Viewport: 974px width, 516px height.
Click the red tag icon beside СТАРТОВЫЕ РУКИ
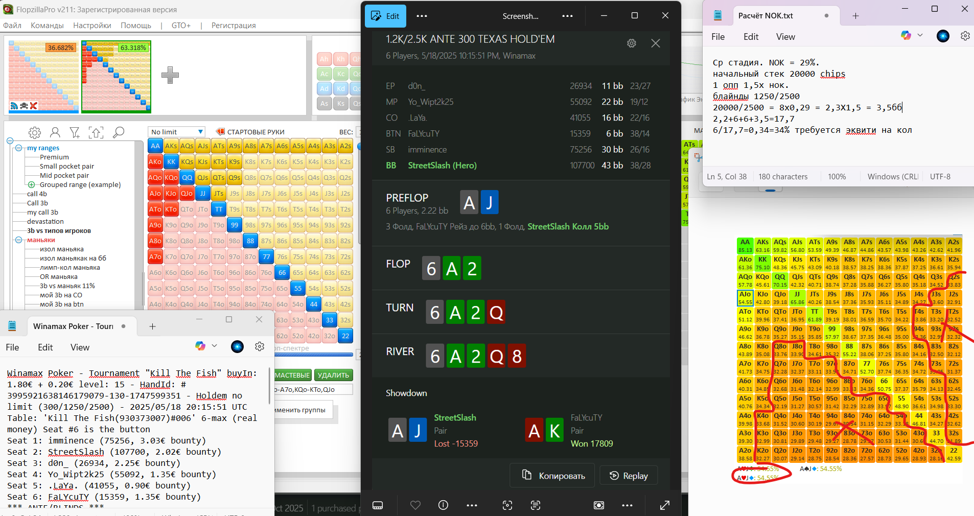coord(221,132)
